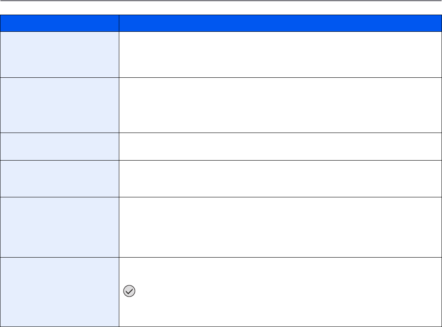Click the divider between the last two rows
This screenshot has height=327, width=442.
coord(221,257)
